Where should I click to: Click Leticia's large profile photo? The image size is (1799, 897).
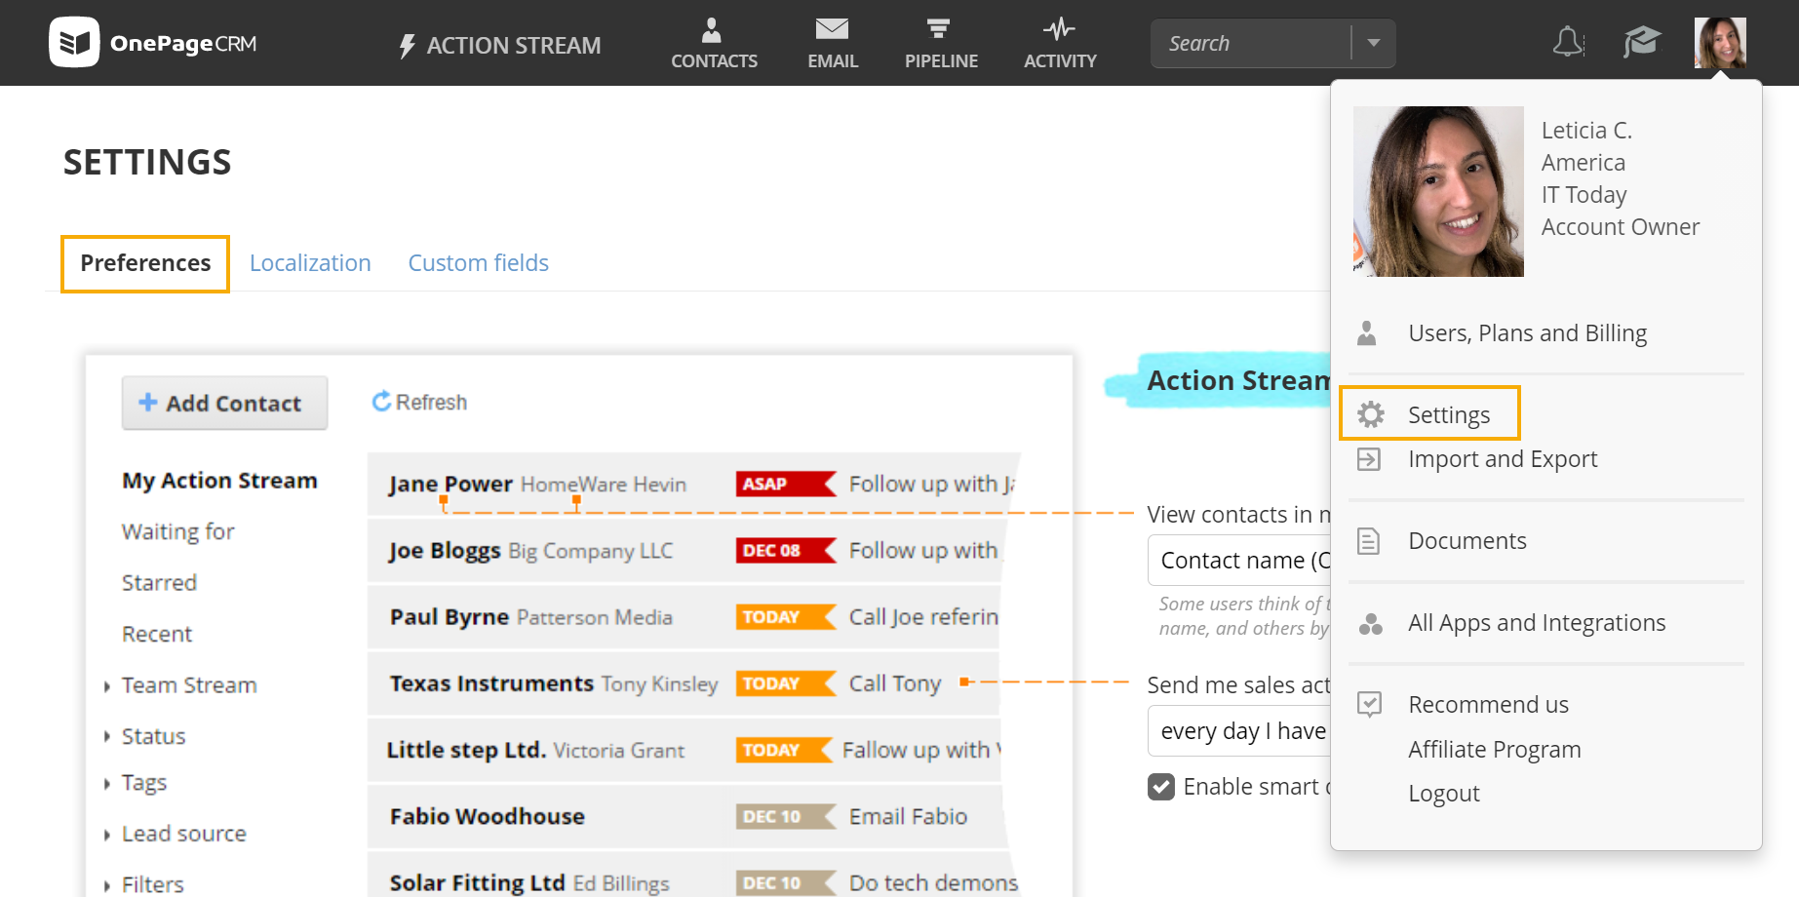1438,191
